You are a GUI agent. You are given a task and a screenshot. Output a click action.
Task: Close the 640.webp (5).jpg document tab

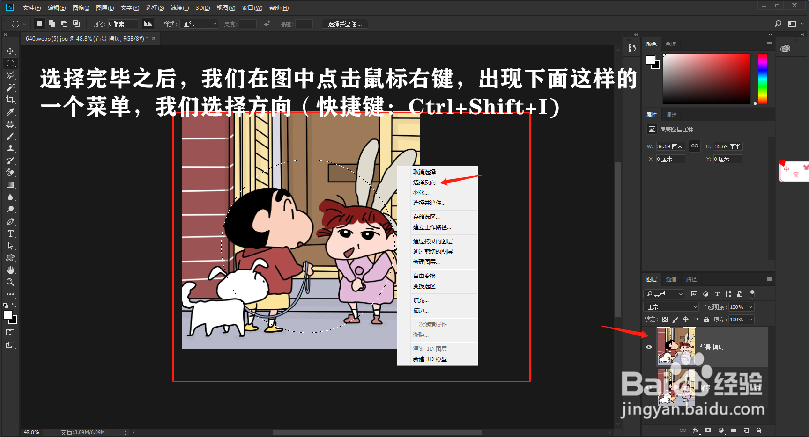click(x=154, y=38)
